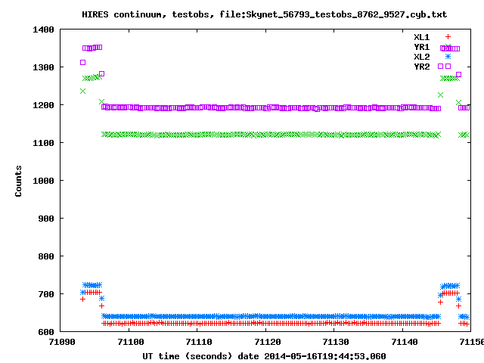Click the XL2 legend label
The width and height of the screenshot is (484, 363).
click(x=422, y=57)
